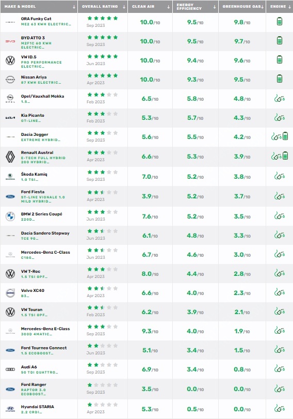Viewport: 293px width, 419px height.
Task: Open the BYD ATTO 3 model link
Action: (33, 38)
